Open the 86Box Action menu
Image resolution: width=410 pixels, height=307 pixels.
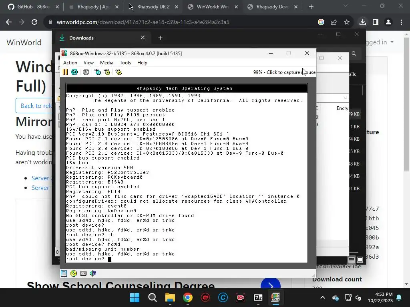point(70,63)
